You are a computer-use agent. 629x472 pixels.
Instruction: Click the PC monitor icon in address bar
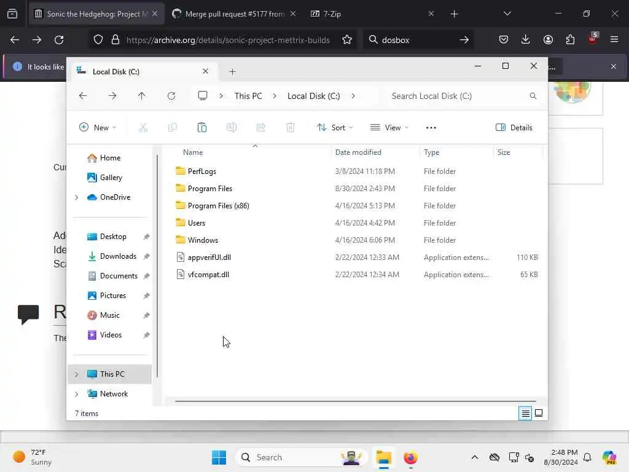coord(203,95)
